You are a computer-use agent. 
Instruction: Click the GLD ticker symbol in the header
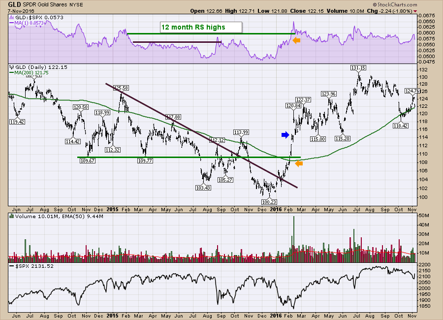[x=14, y=4]
